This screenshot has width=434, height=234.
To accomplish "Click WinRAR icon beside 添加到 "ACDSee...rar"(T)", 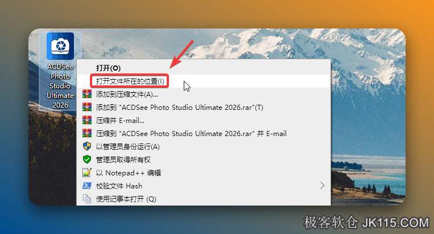I will (x=87, y=107).
